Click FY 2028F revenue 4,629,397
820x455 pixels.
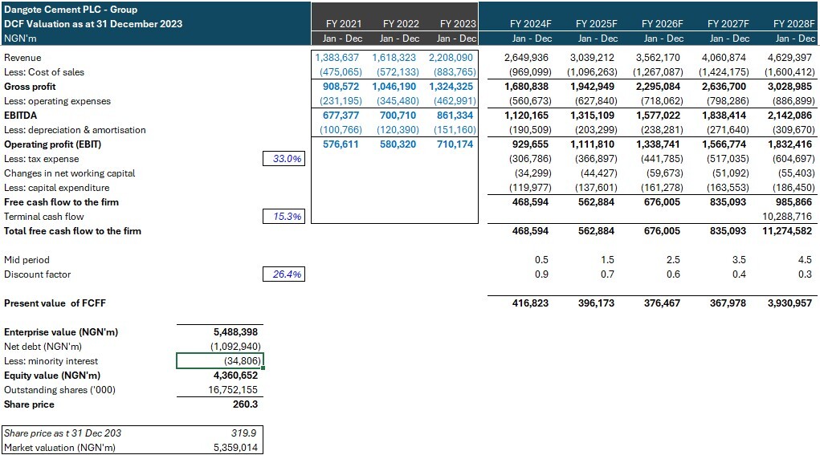pos(789,58)
